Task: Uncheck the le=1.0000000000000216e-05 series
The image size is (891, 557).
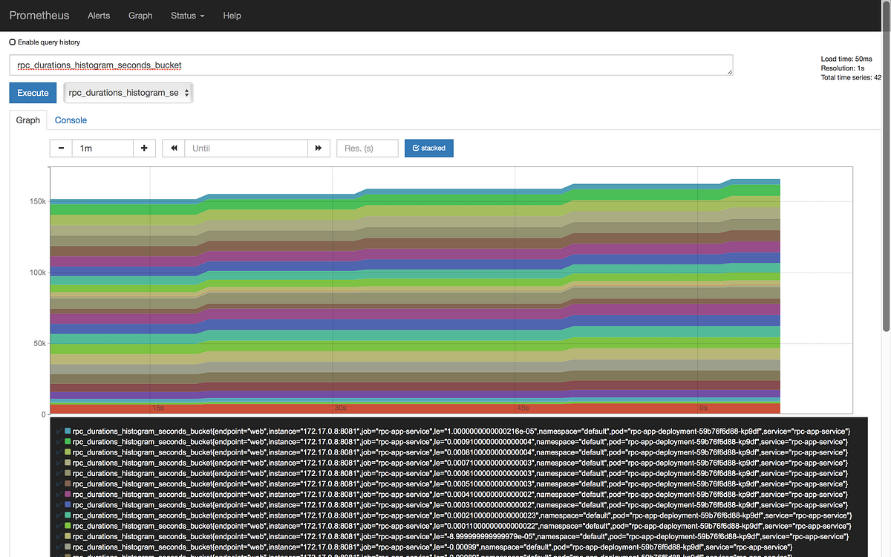Action: 59,429
